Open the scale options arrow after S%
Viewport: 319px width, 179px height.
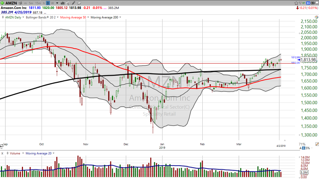pyautogui.click(x=312, y=148)
